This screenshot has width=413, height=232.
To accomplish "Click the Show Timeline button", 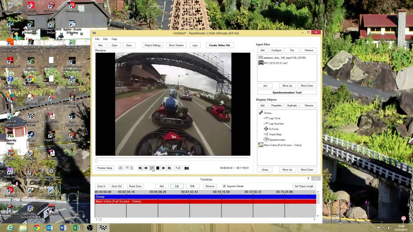I will (176, 45).
